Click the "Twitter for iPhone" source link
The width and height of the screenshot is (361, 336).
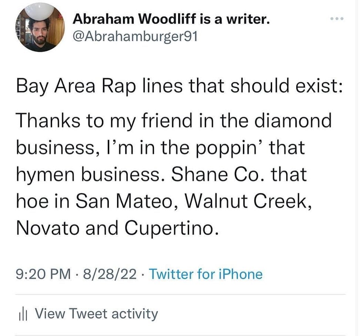205,275
